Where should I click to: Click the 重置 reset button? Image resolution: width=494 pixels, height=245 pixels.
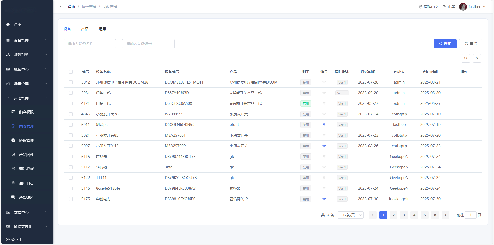click(470, 44)
